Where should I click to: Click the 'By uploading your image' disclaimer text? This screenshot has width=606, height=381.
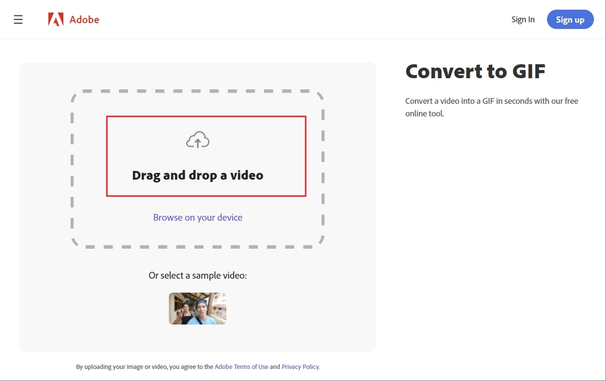pyautogui.click(x=144, y=367)
